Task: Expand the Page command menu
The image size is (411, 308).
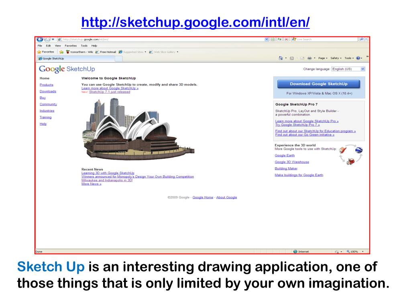Action: tap(323, 58)
